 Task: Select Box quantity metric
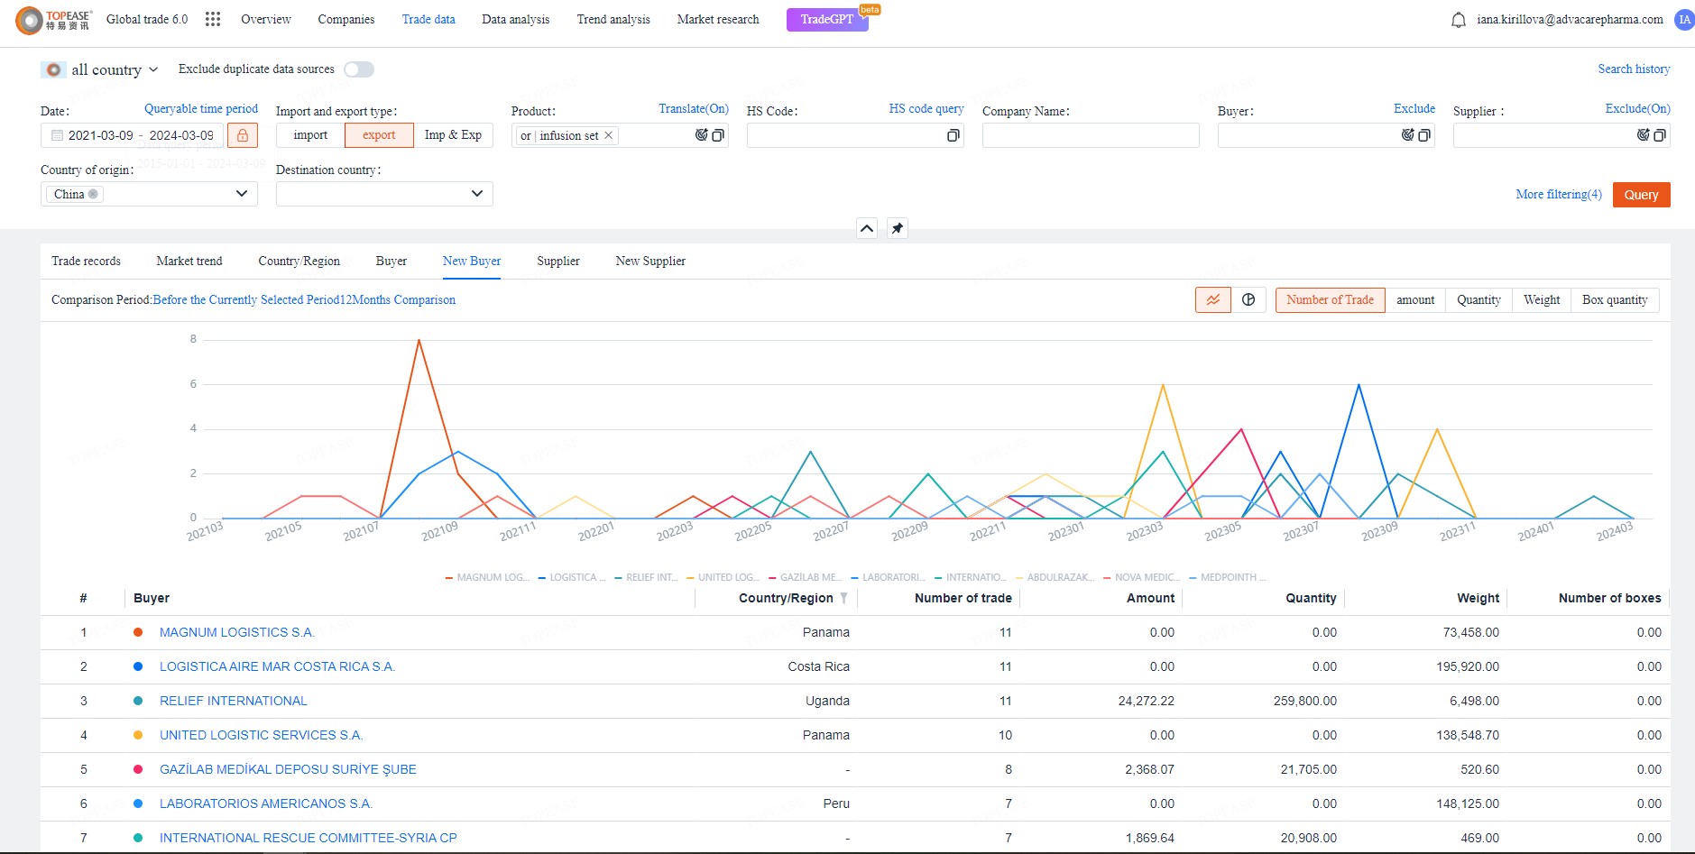click(x=1615, y=300)
